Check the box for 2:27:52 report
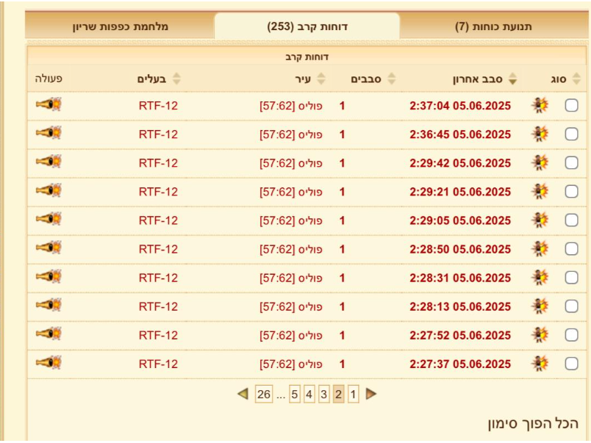The width and height of the screenshot is (591, 443). click(571, 335)
